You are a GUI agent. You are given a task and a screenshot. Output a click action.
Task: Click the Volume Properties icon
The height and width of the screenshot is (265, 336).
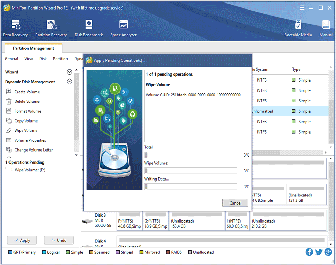tap(8, 140)
